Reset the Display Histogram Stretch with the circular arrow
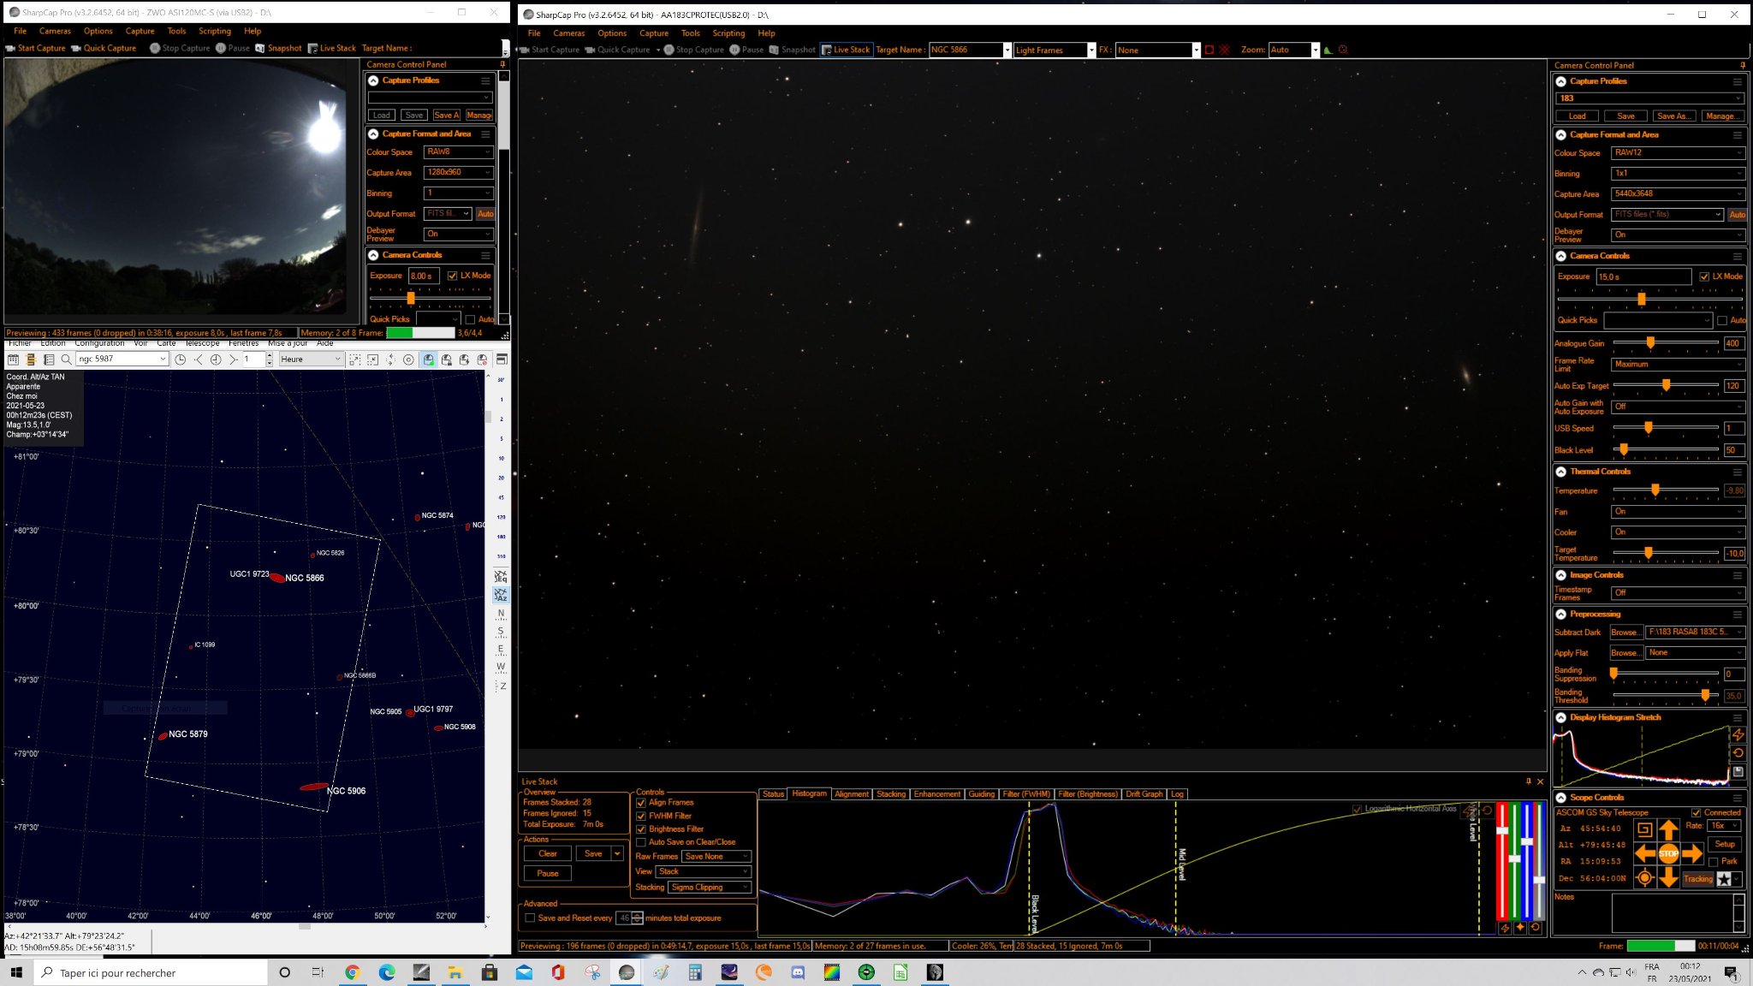 pos(1738,753)
